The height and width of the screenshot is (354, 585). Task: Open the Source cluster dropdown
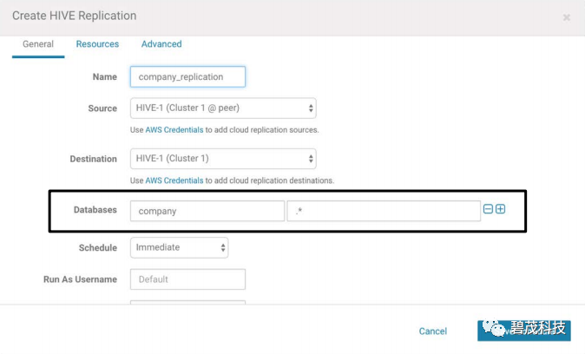pos(222,108)
